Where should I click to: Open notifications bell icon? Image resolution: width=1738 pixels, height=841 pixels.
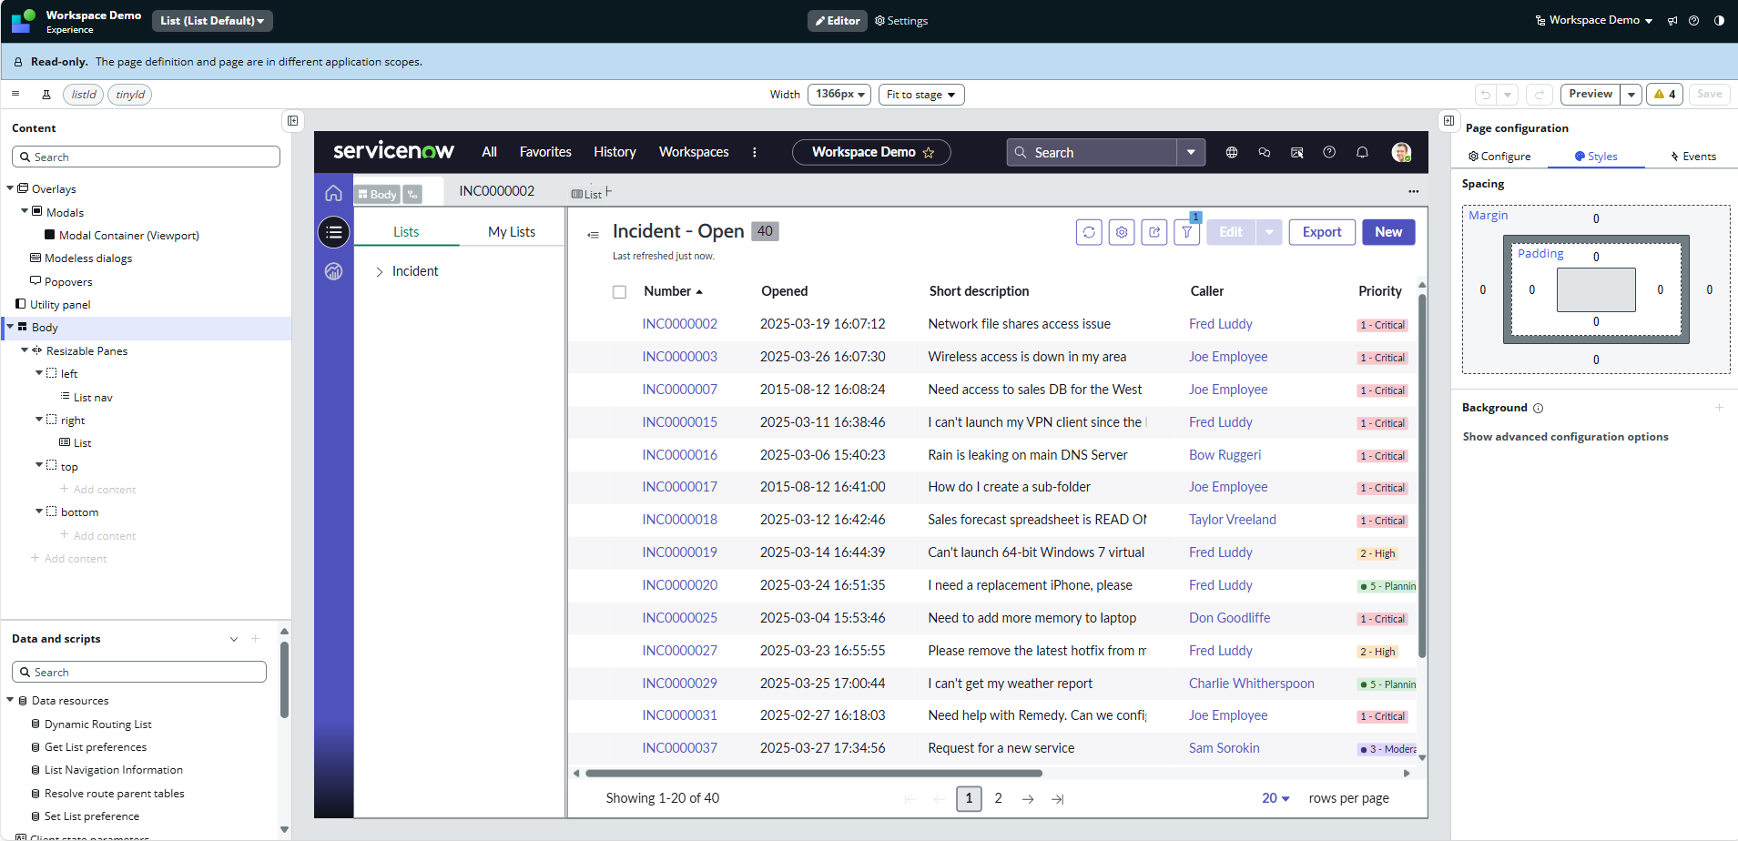(x=1362, y=153)
